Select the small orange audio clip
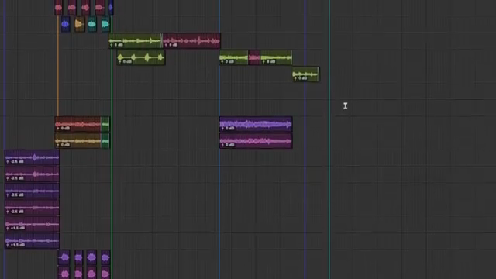 (79, 24)
